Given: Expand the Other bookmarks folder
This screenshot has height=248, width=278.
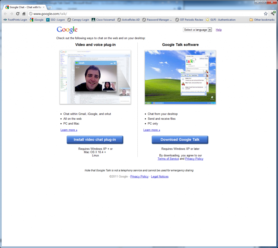Looking at the screenshot, I should tap(261, 19).
